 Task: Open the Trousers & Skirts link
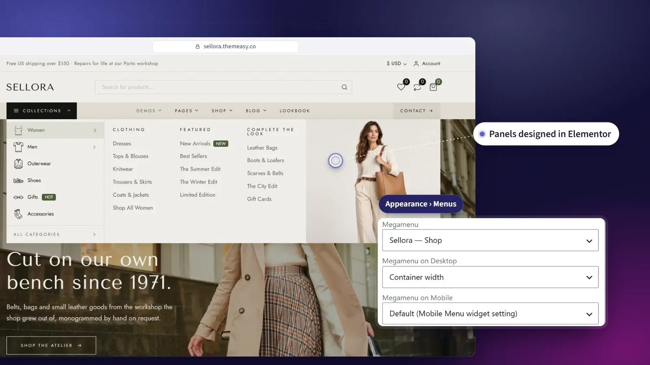[x=132, y=182]
